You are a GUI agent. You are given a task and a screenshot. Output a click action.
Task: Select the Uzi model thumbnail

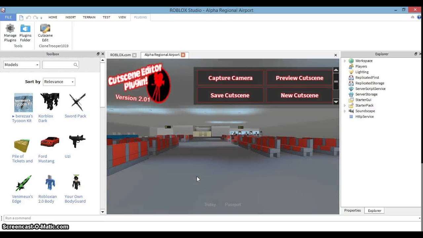coord(77,142)
